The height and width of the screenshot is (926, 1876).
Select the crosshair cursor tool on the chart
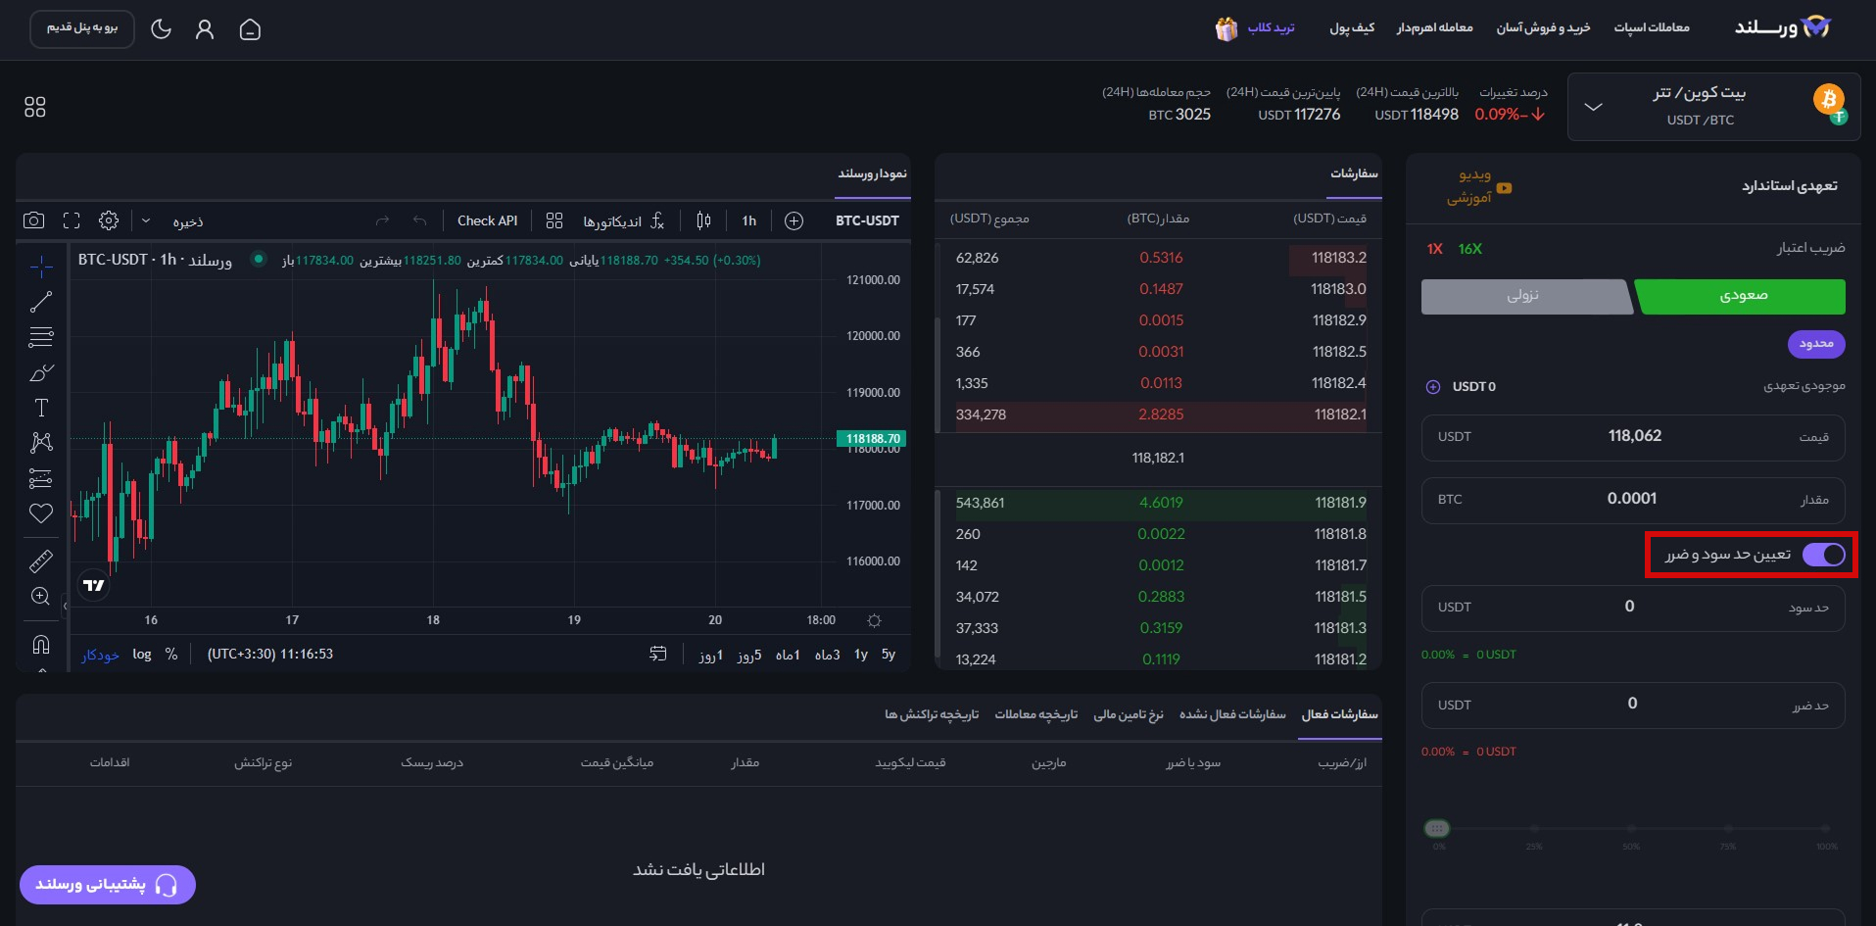[x=40, y=266]
